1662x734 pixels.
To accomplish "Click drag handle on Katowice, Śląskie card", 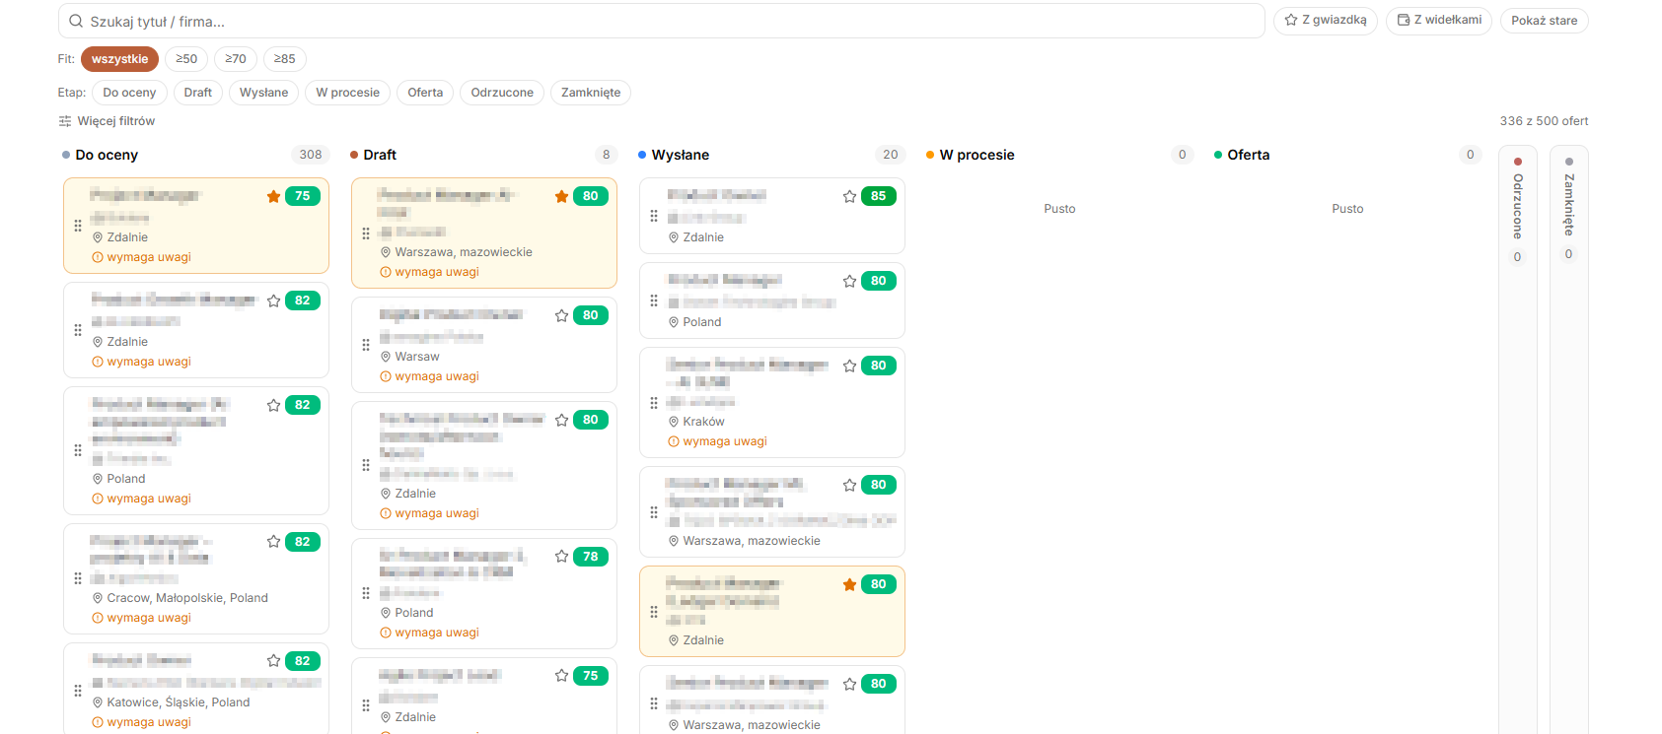I will pyautogui.click(x=78, y=691).
